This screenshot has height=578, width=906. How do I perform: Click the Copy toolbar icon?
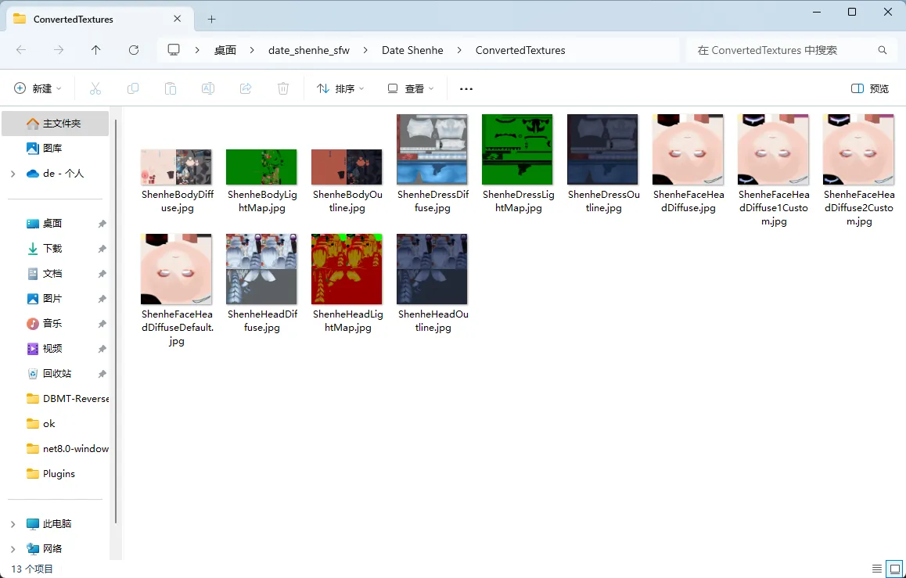[x=133, y=88]
